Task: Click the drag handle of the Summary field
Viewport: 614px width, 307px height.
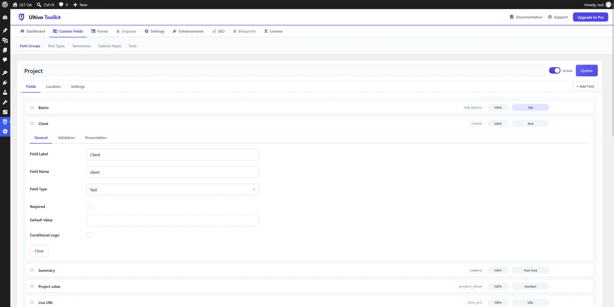Action: (32, 270)
